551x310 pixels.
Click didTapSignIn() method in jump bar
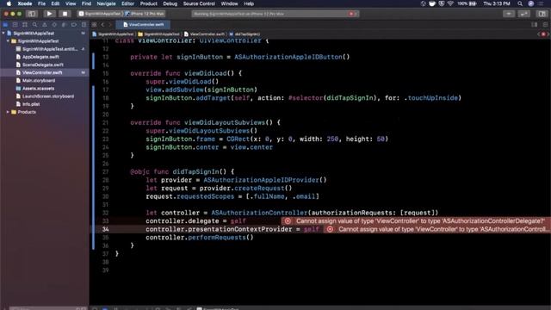tap(245, 34)
